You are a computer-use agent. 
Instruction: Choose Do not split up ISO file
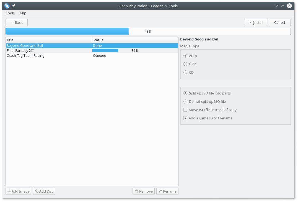[204, 101]
